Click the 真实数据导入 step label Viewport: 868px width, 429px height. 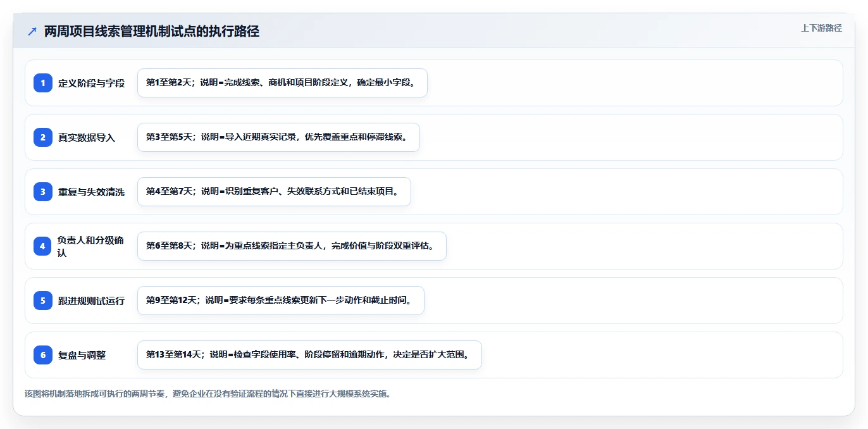(x=87, y=137)
